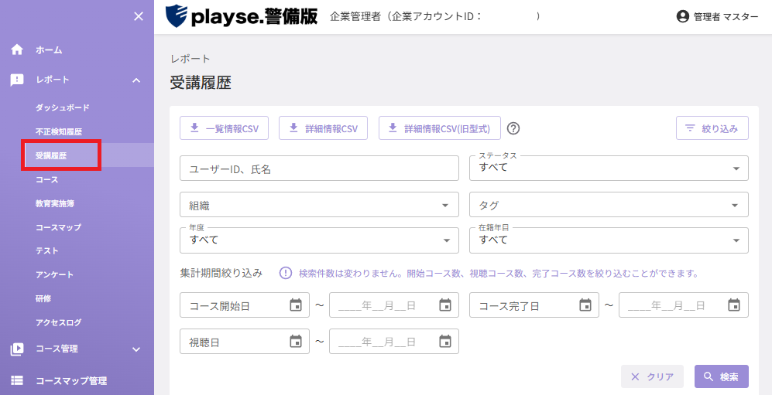This screenshot has width=772, height=395.
Task: Close the sidebar with the X icon
Action: coord(139,17)
